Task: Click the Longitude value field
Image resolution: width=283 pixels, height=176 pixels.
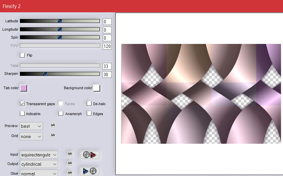Action: pyautogui.click(x=107, y=30)
